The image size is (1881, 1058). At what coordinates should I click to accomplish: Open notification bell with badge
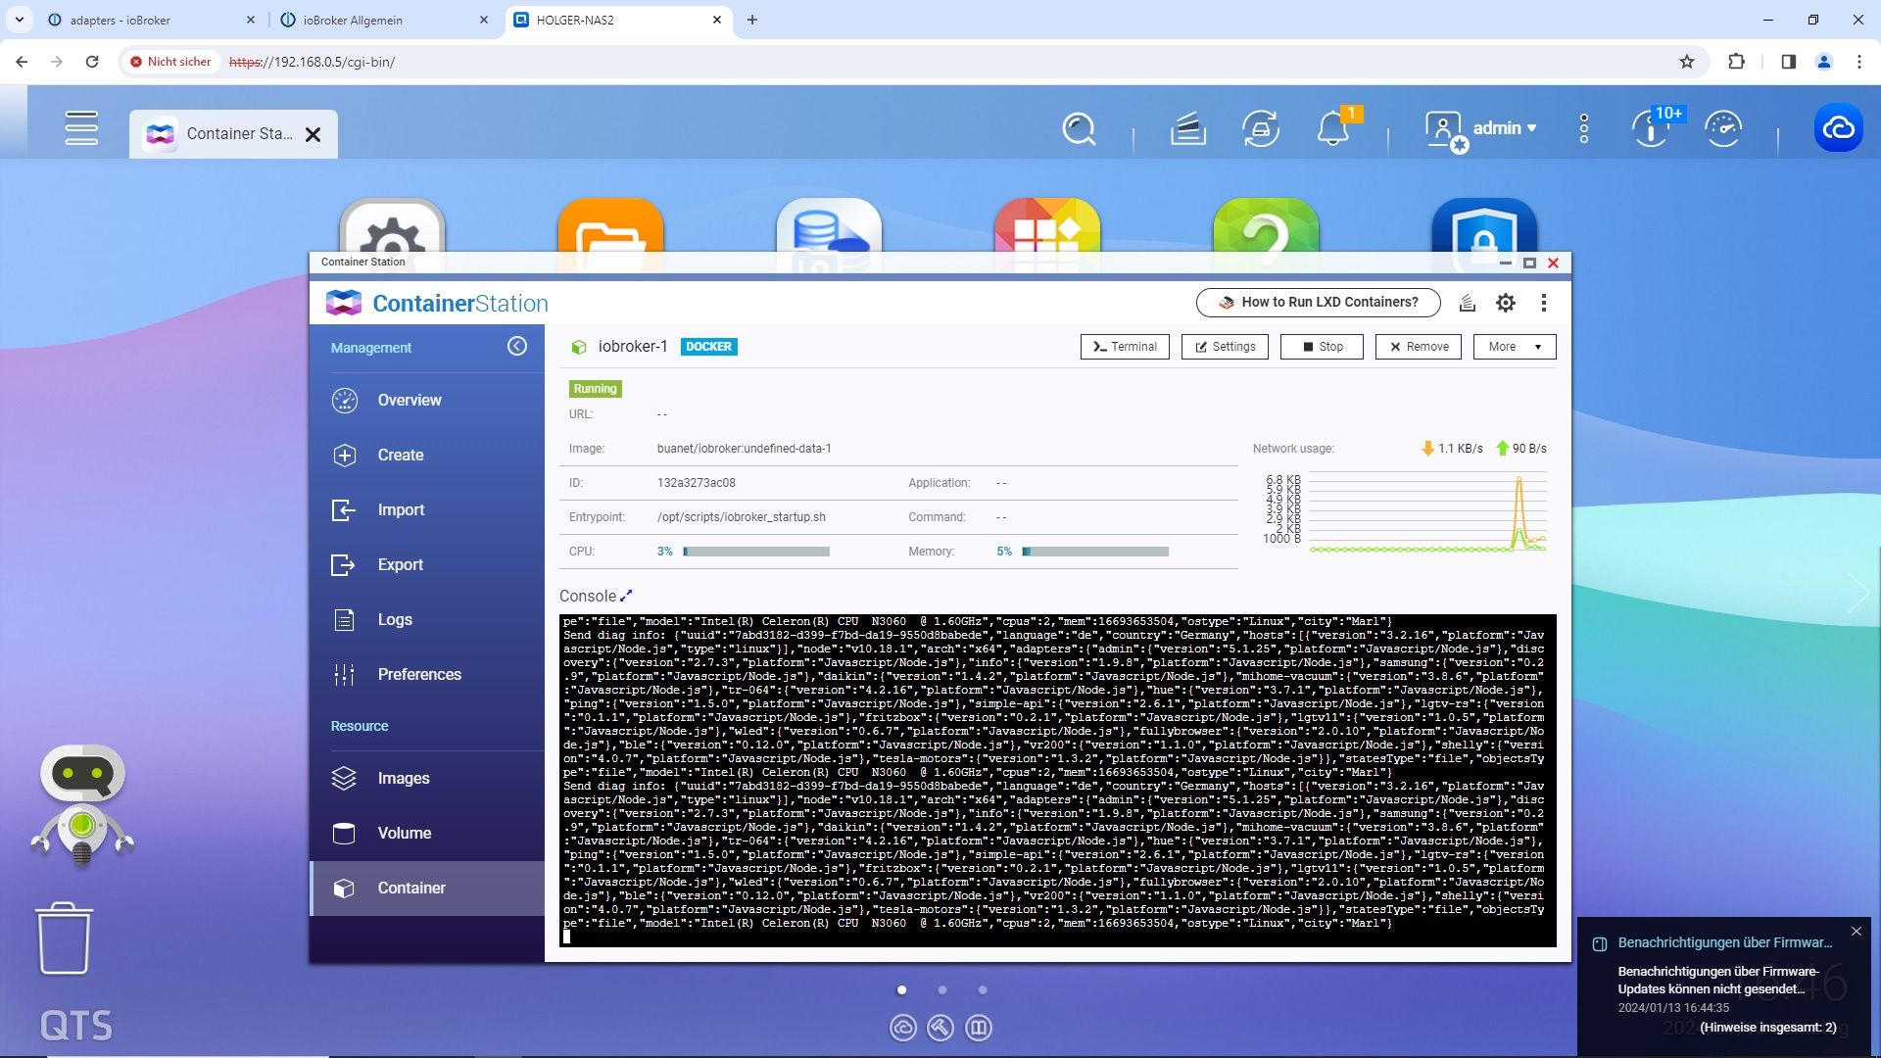click(x=1332, y=128)
